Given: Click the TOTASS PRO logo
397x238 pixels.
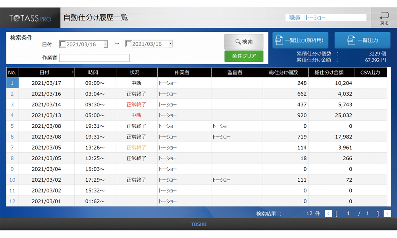Looking at the screenshot, I should coord(30,18).
